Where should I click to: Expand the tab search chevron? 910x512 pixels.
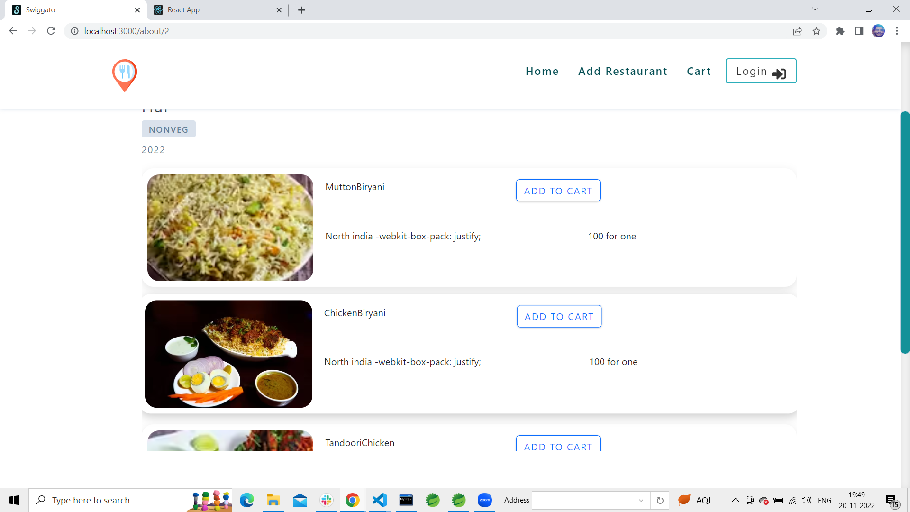[815, 9]
